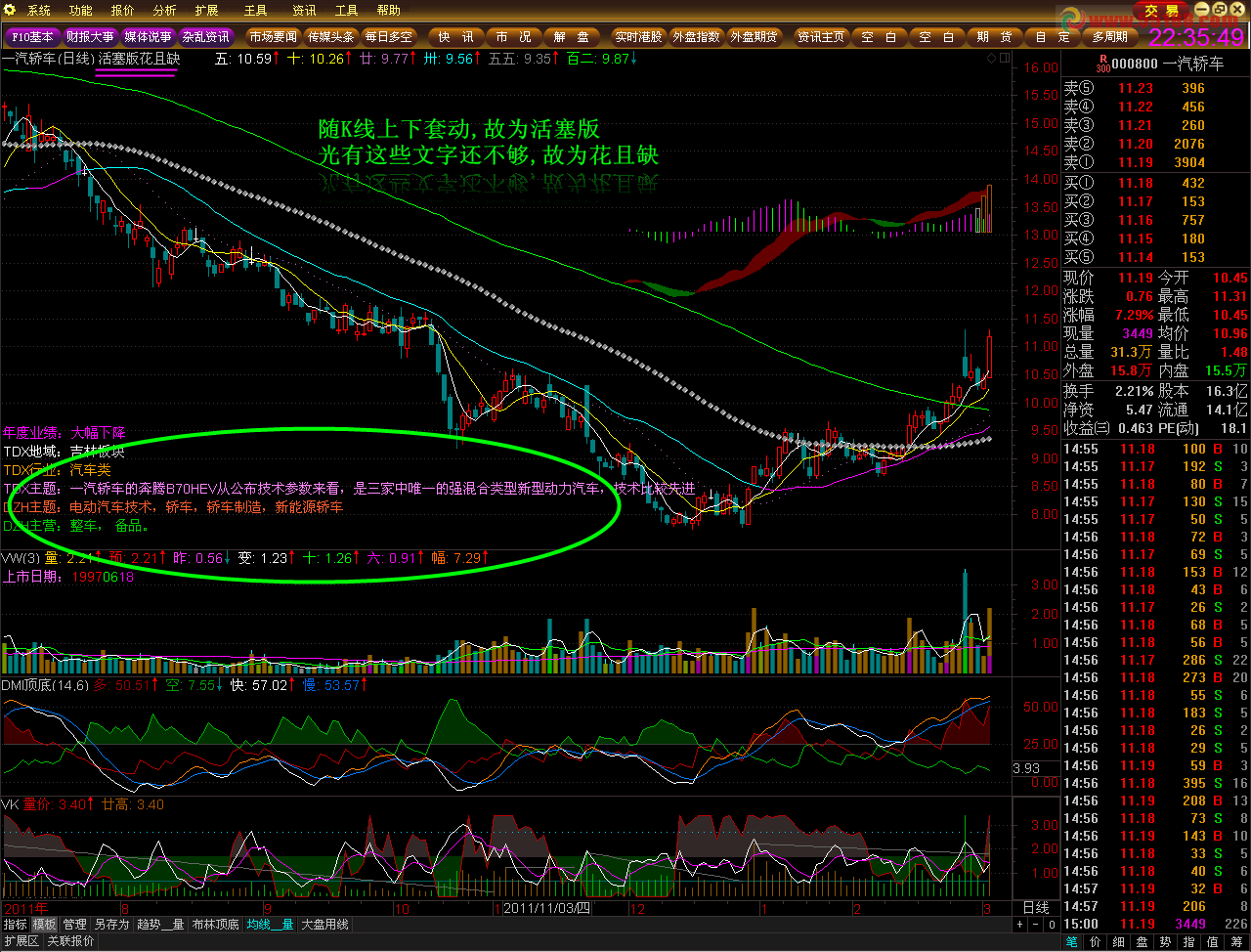The height and width of the screenshot is (952, 1251).
Task: Open the 功能 menu
Action: pyautogui.click(x=80, y=11)
